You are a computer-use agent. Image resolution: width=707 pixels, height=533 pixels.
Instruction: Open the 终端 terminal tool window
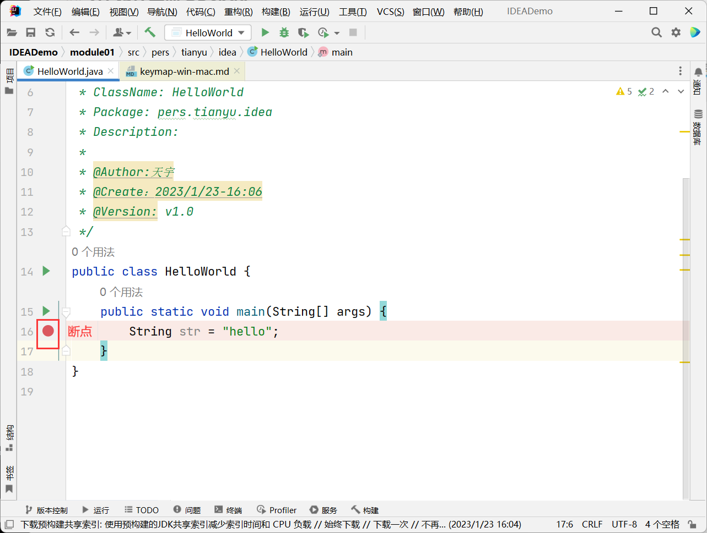(x=228, y=510)
